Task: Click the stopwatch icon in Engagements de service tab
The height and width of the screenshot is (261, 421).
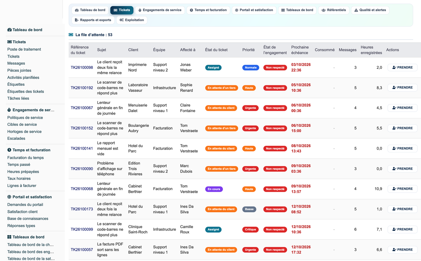Action: click(140, 10)
